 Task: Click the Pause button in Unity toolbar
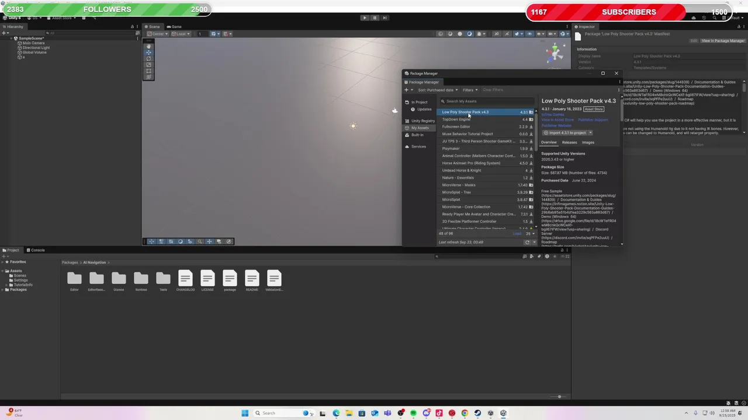pyautogui.click(x=375, y=17)
